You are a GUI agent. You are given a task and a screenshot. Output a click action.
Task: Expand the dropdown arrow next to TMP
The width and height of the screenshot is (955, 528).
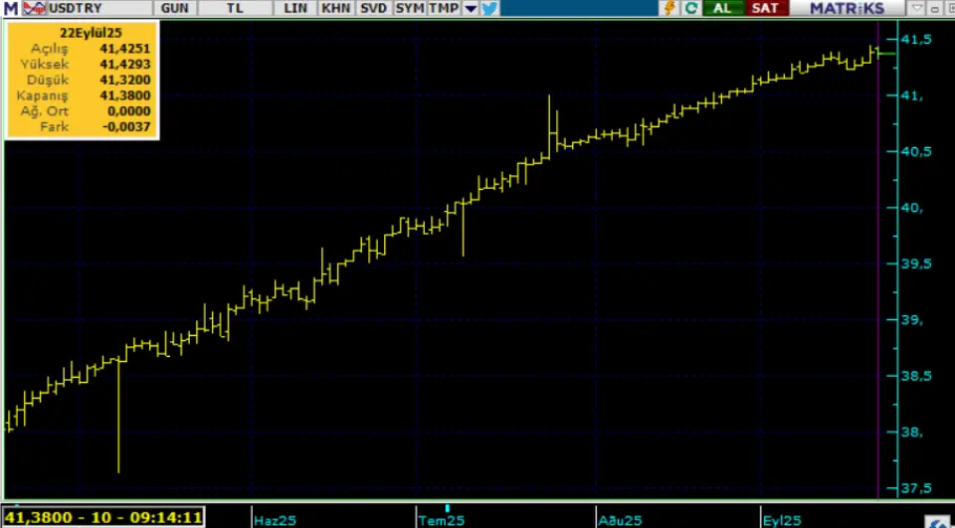coord(471,9)
